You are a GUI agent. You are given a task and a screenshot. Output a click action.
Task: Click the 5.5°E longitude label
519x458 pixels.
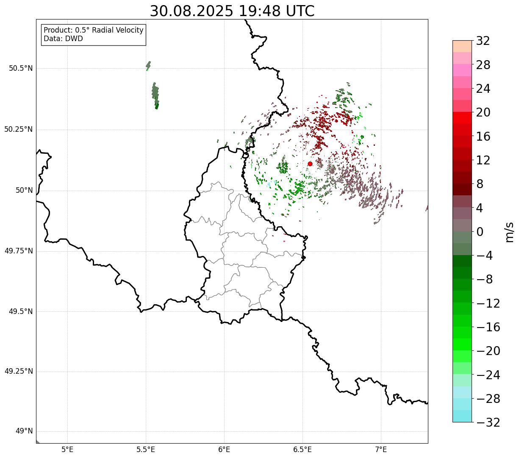pyautogui.click(x=146, y=449)
